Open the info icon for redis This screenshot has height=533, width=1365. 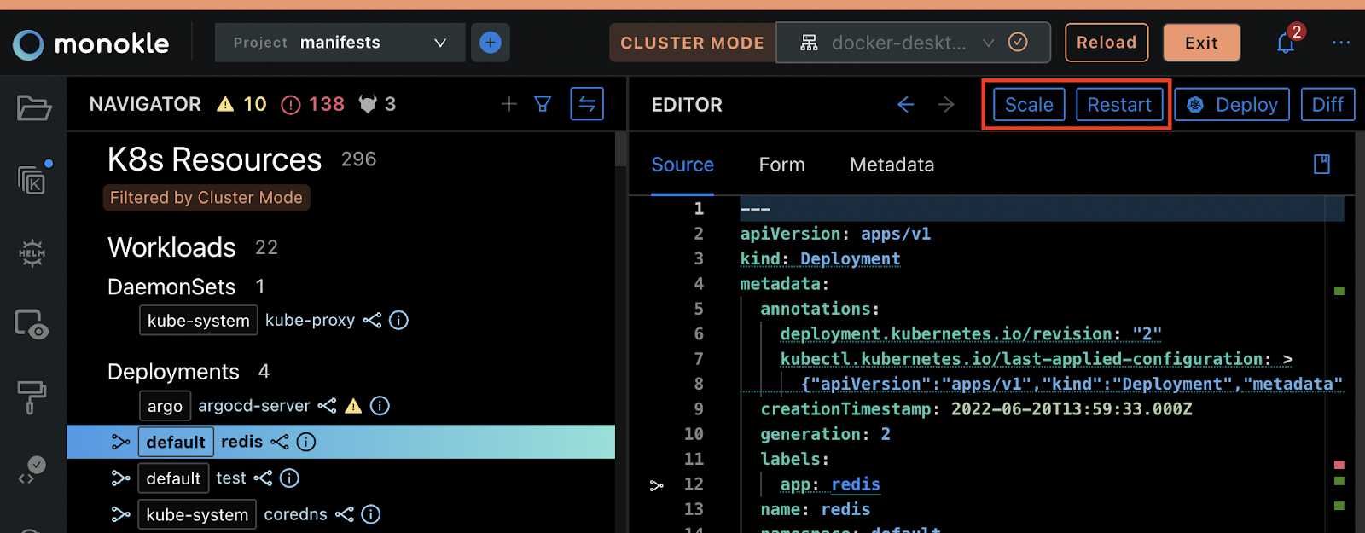pyautogui.click(x=305, y=442)
